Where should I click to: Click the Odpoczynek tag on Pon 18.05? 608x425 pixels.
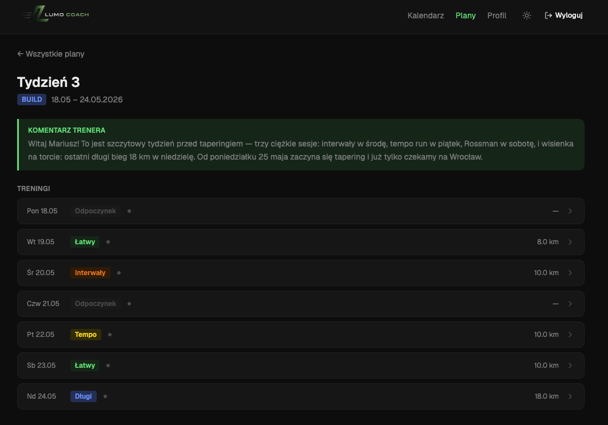pos(96,211)
